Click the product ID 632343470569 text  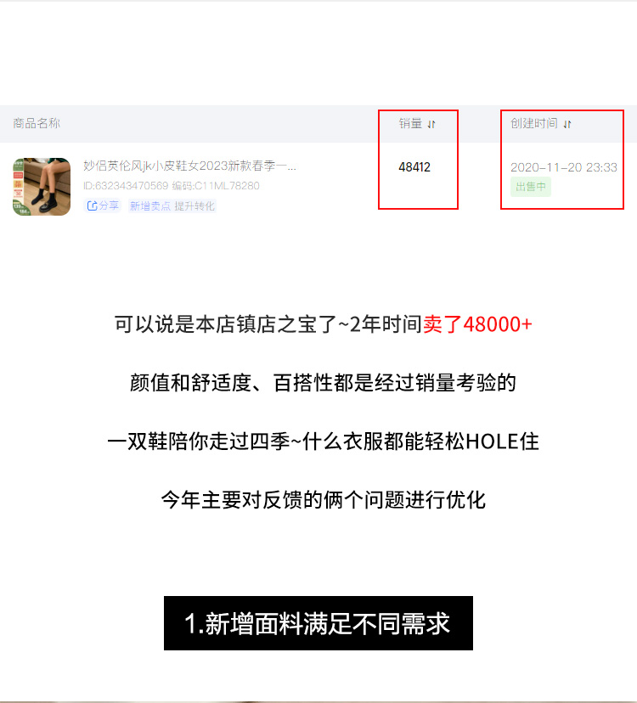click(126, 186)
